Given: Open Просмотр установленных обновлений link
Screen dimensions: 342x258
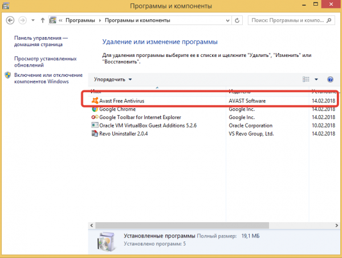Looking at the screenshot, I should tap(46, 62).
